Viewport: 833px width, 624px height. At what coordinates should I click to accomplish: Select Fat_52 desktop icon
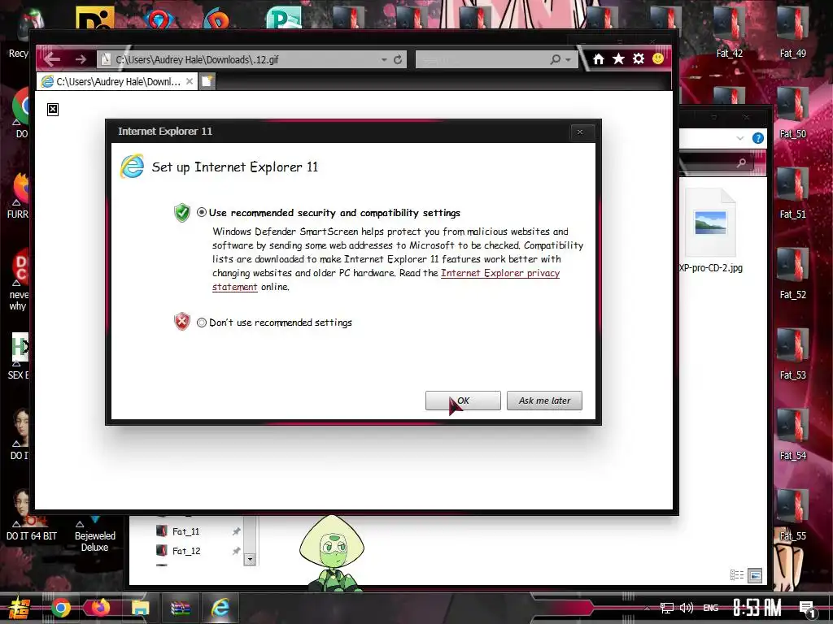792,273
